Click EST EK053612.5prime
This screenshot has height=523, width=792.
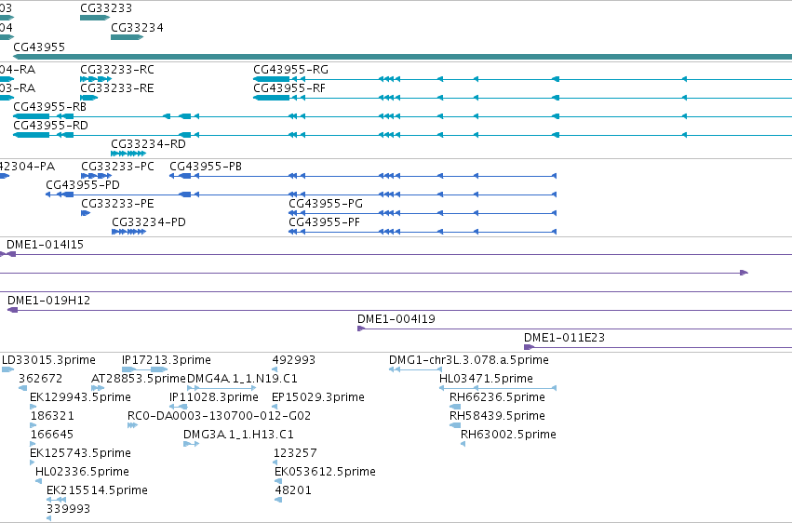326,472
